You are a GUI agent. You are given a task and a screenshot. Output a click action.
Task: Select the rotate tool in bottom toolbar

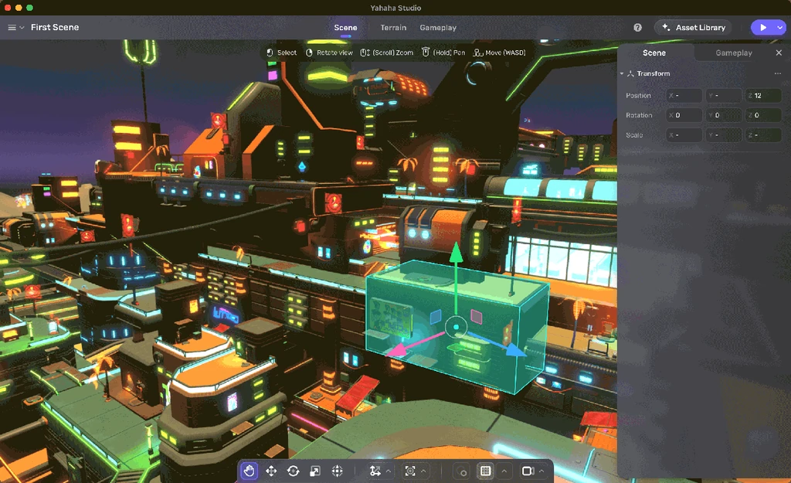point(293,471)
